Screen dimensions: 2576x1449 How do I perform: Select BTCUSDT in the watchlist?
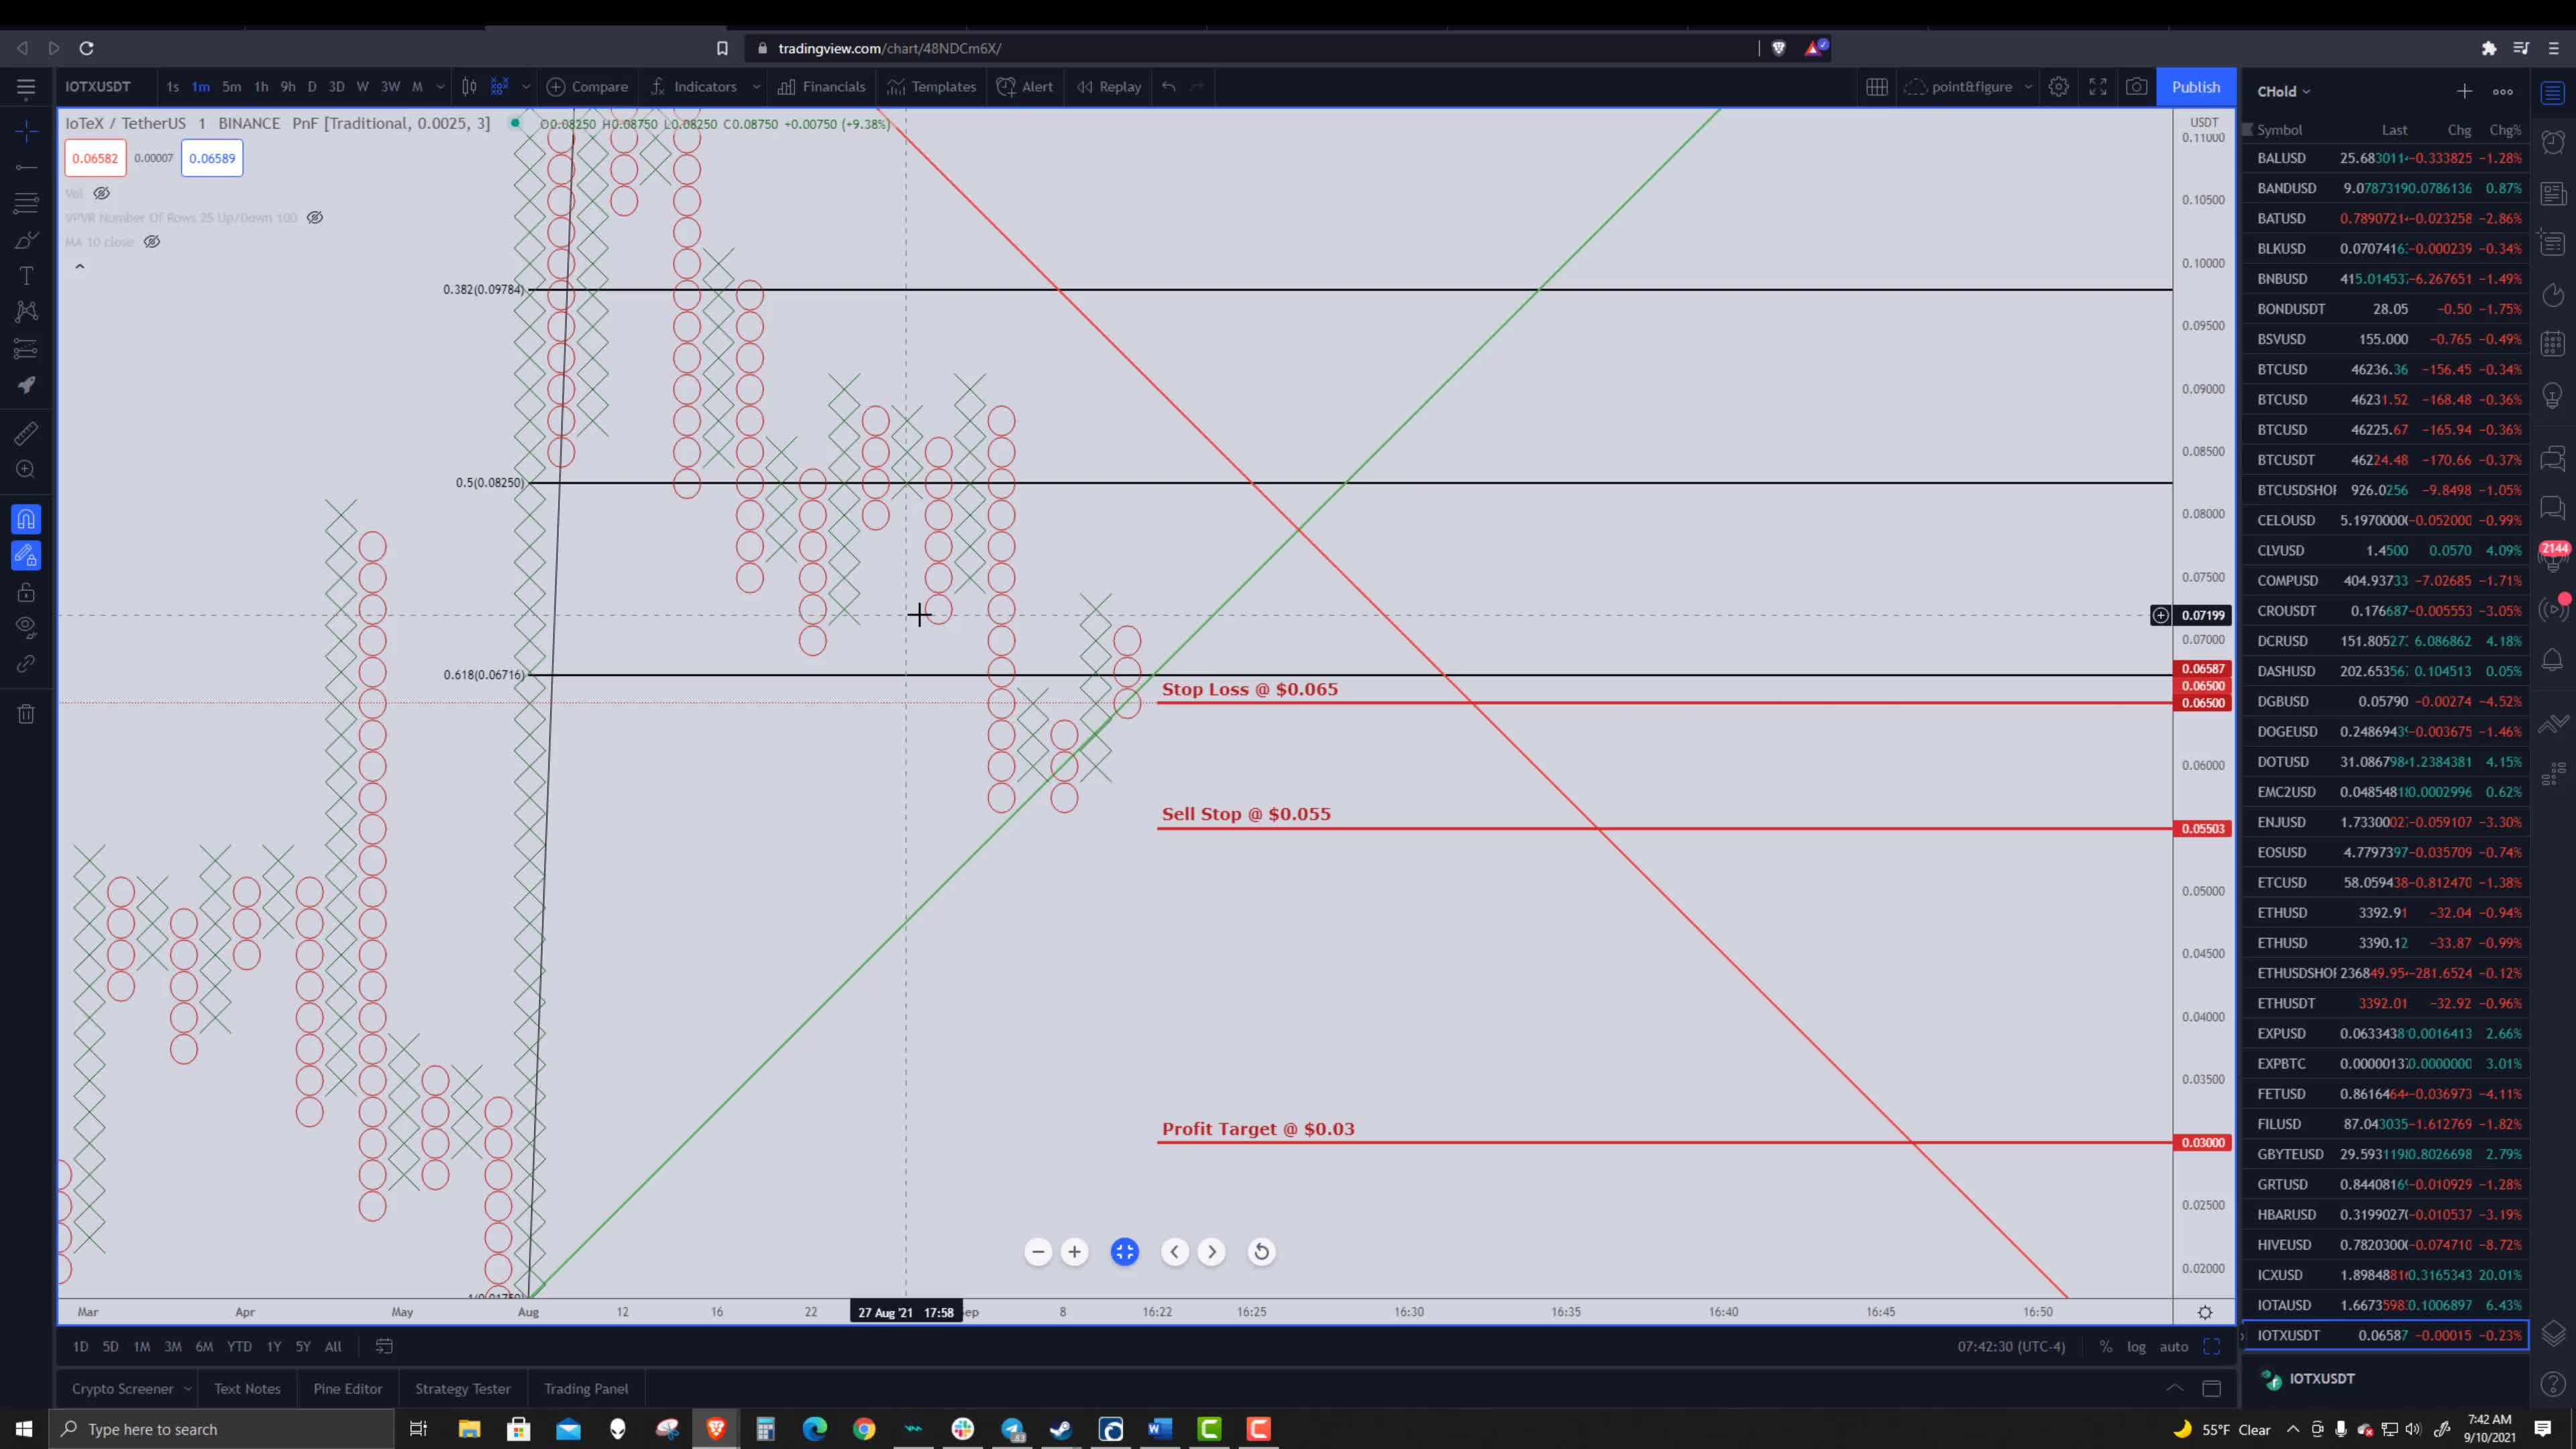pyautogui.click(x=2385, y=460)
